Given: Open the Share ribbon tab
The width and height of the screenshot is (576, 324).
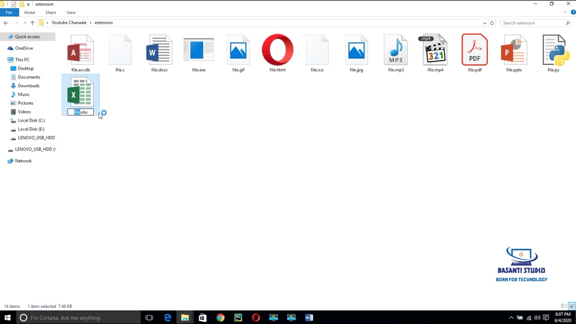Looking at the screenshot, I should click(51, 13).
